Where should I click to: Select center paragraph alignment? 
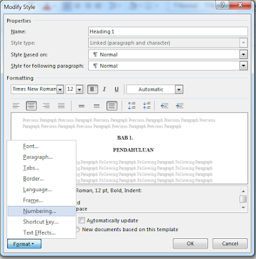point(31,106)
